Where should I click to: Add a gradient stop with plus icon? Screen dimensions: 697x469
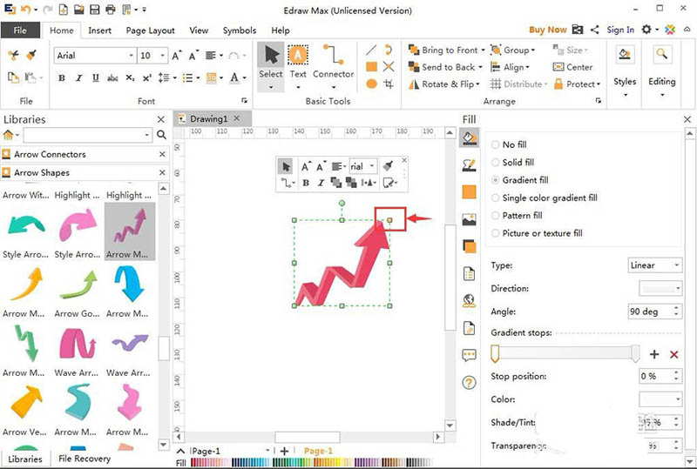[654, 354]
